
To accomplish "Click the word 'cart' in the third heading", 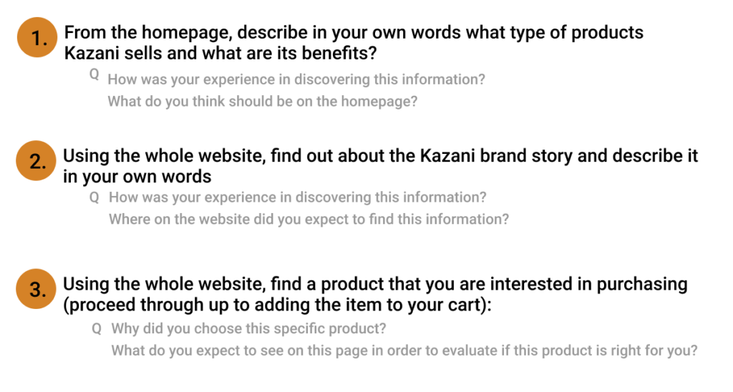I will 467,305.
